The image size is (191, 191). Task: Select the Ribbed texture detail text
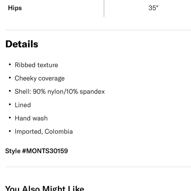coord(36,65)
